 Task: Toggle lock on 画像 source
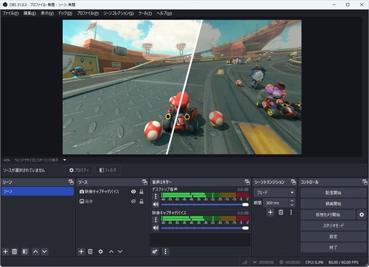141,201
